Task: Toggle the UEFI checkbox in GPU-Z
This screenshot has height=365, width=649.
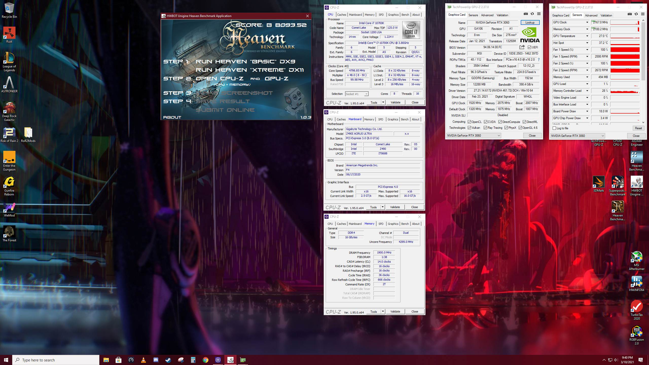Action: click(530, 47)
